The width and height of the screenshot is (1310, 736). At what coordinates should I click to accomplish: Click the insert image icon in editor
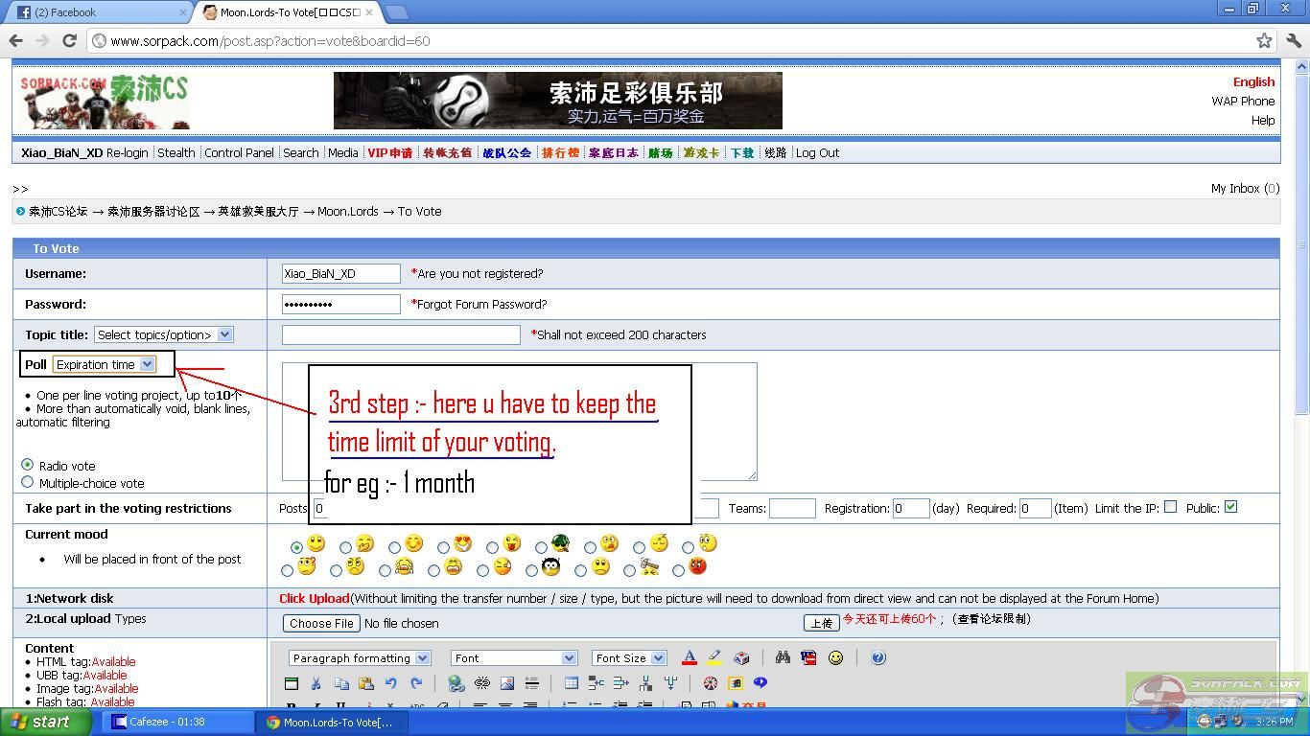(x=507, y=683)
